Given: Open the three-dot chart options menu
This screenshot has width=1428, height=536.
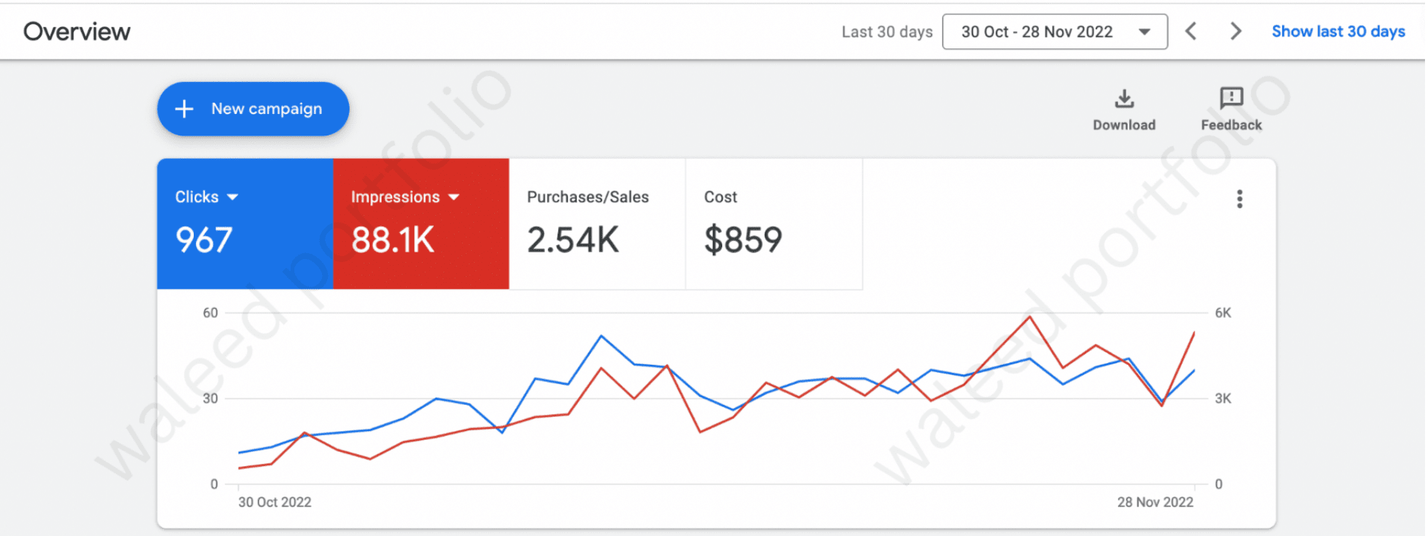Looking at the screenshot, I should (x=1239, y=199).
